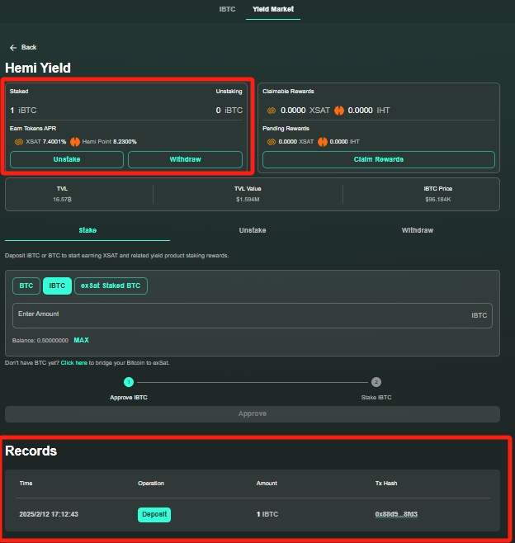Select iBTC token option
Screen dimensions: 515x543
(57, 286)
